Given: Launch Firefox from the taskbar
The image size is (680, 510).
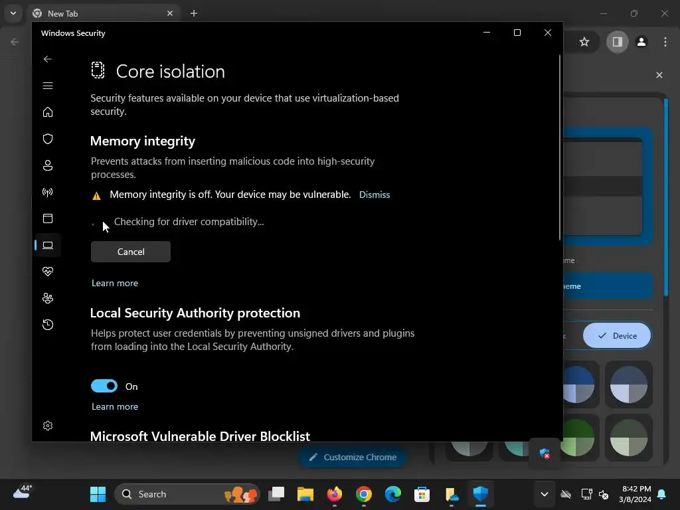Looking at the screenshot, I should 335,494.
